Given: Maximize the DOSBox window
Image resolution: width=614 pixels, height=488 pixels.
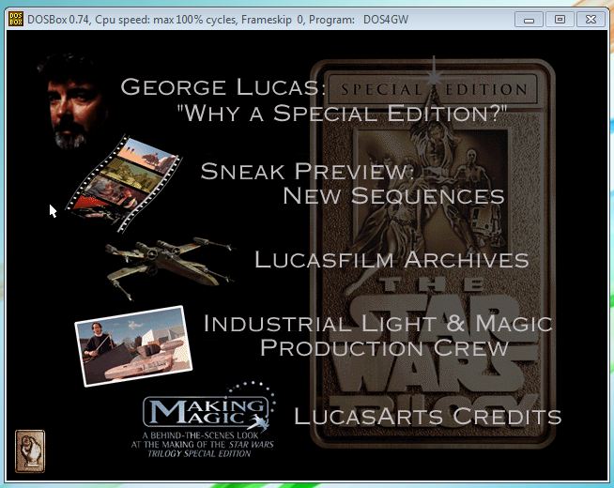Looking at the screenshot, I should coord(560,19).
